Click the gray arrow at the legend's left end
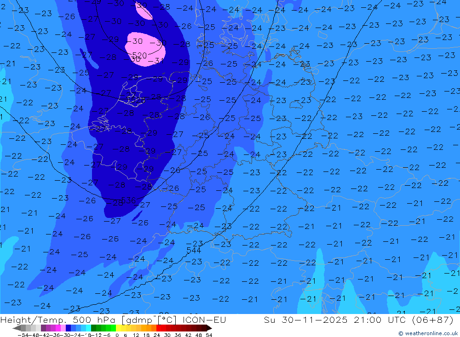This screenshot has width=460, height=337. 17,328
